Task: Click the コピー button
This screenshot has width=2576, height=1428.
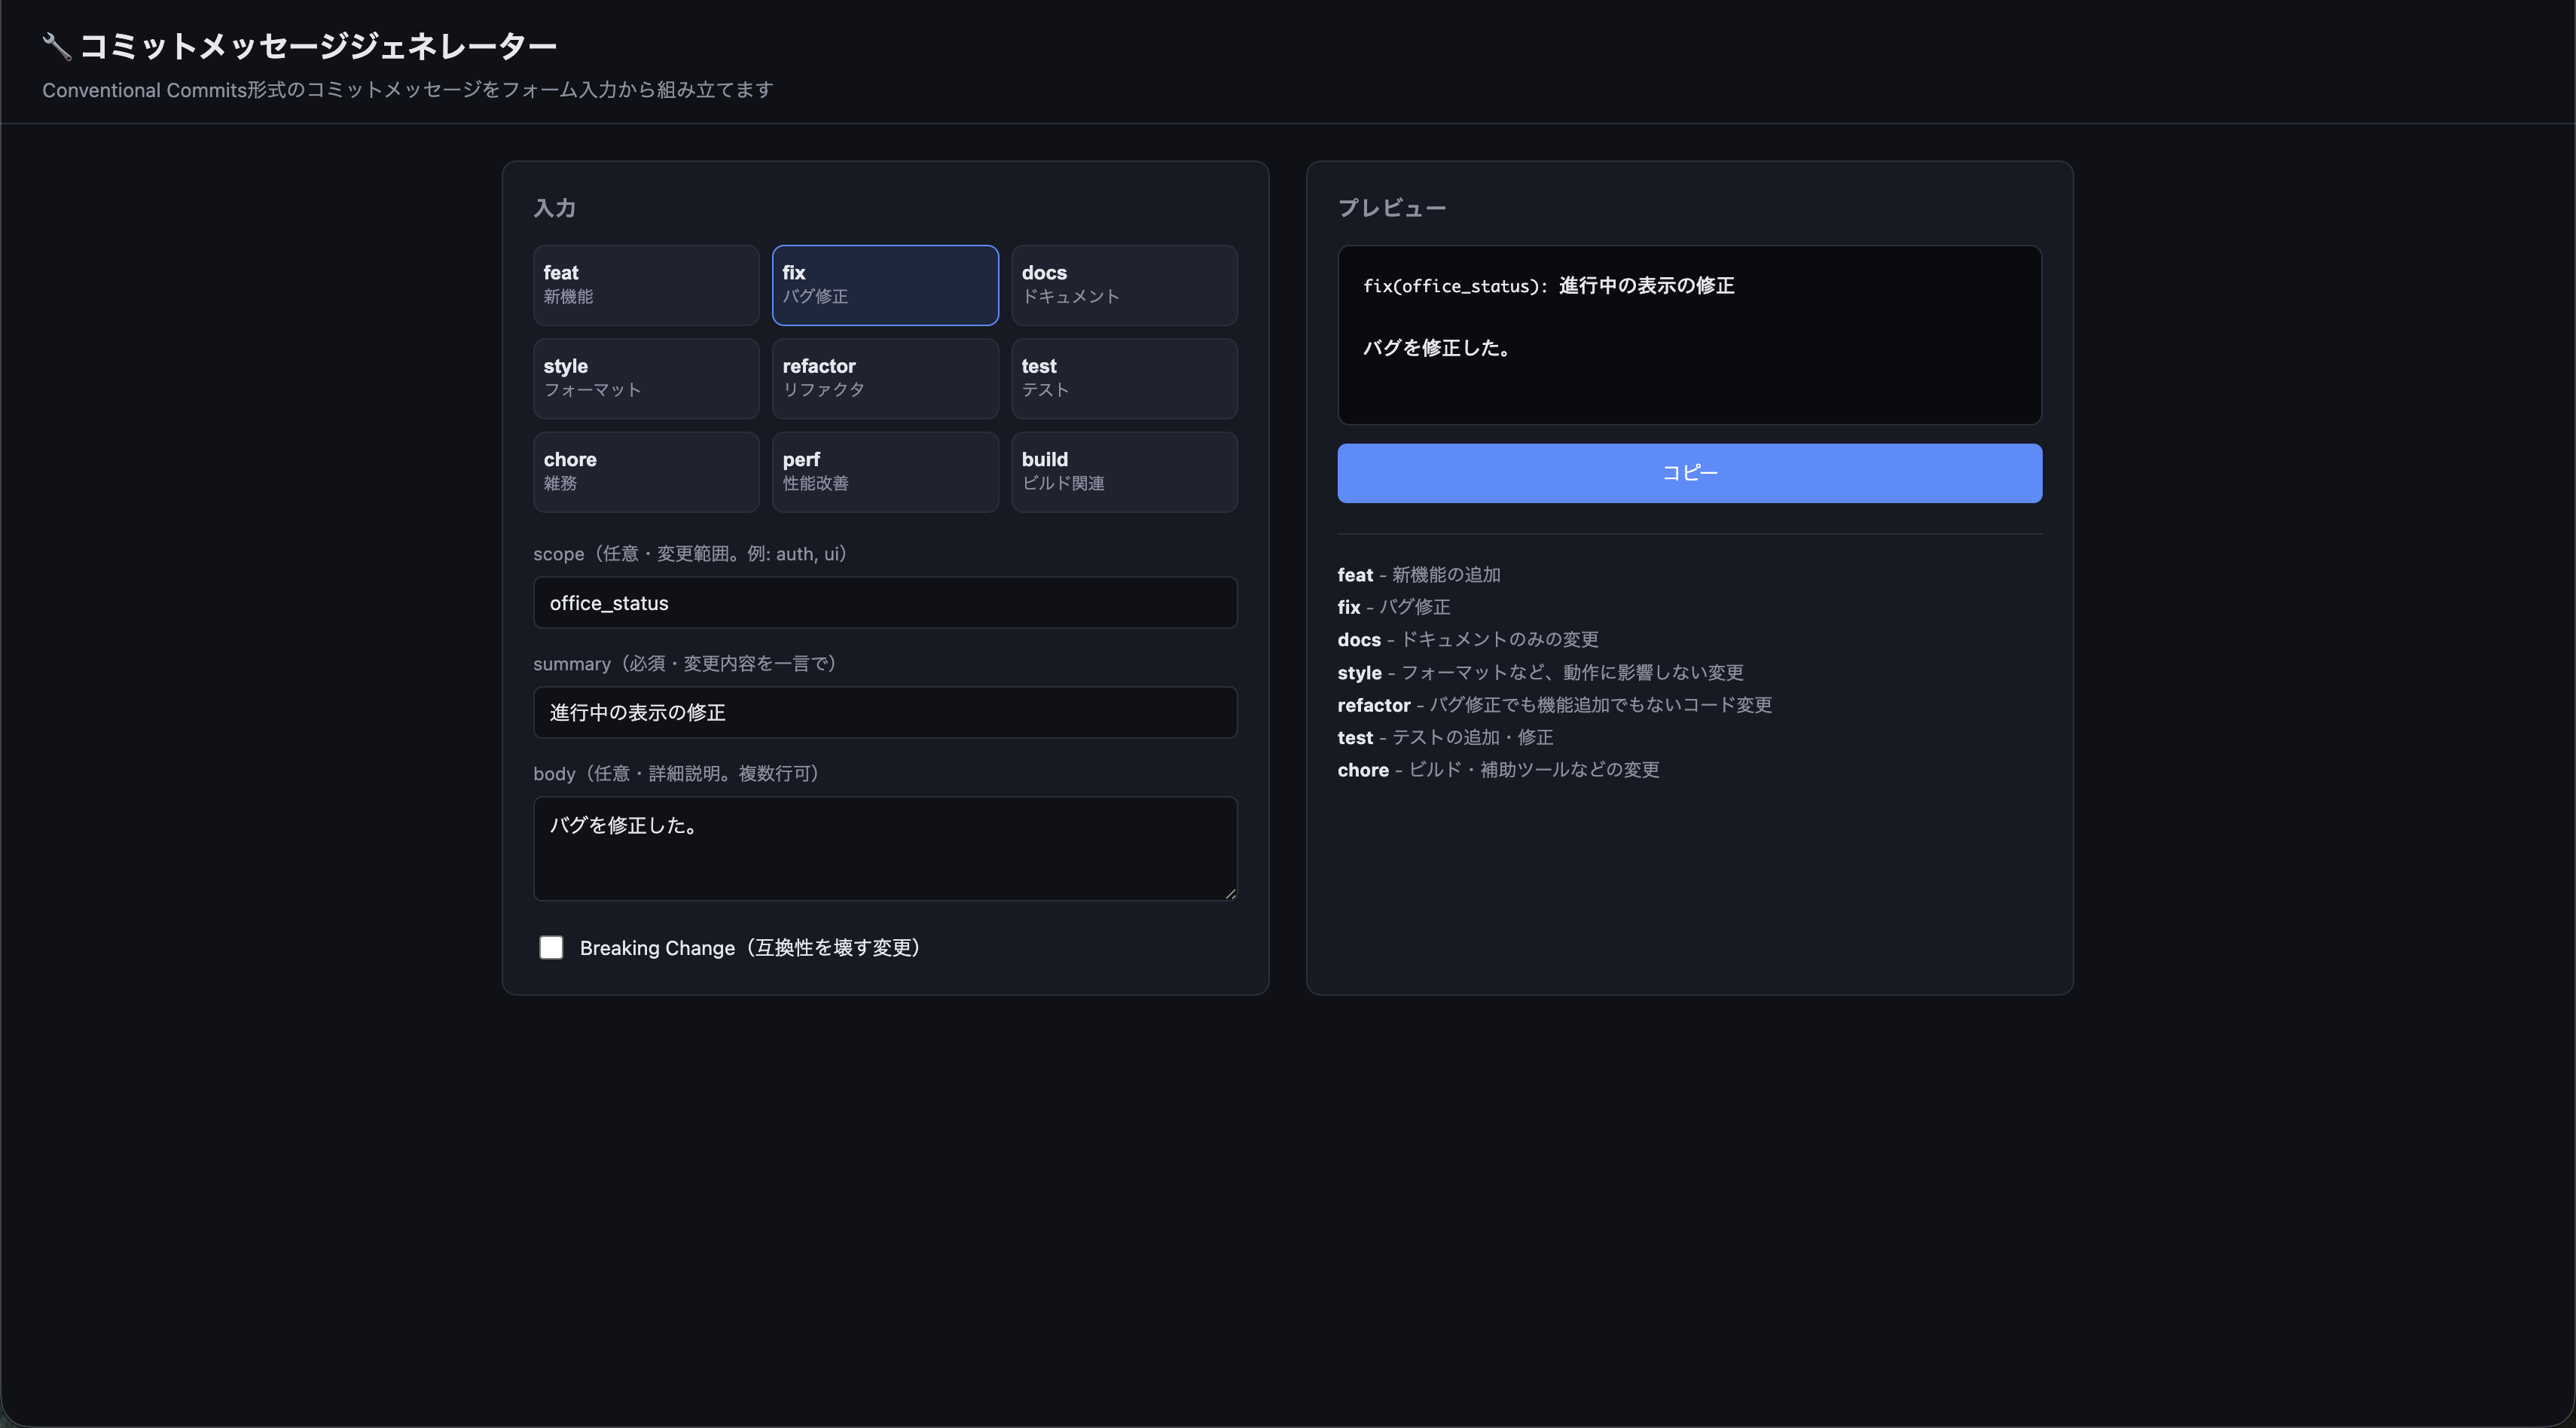Action: (x=1689, y=473)
